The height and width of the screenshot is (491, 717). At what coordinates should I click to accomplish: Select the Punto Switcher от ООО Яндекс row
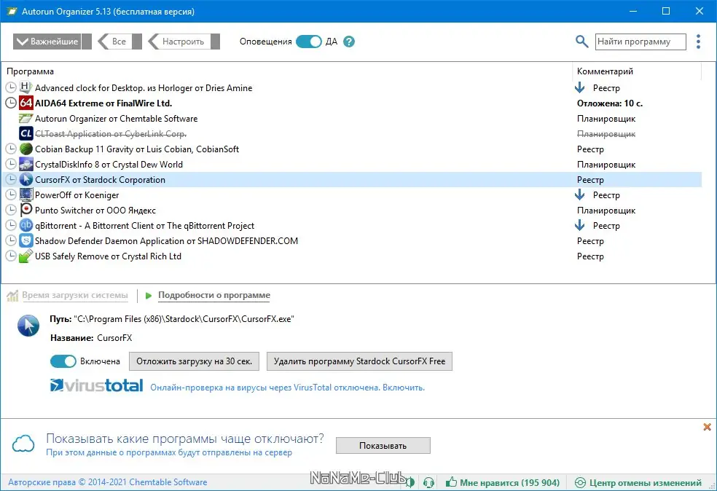352,211
